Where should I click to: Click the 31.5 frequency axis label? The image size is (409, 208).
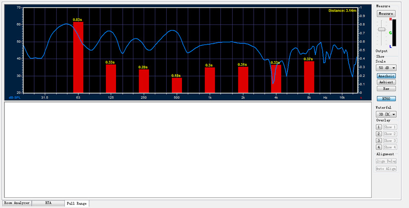pyautogui.click(x=44, y=98)
